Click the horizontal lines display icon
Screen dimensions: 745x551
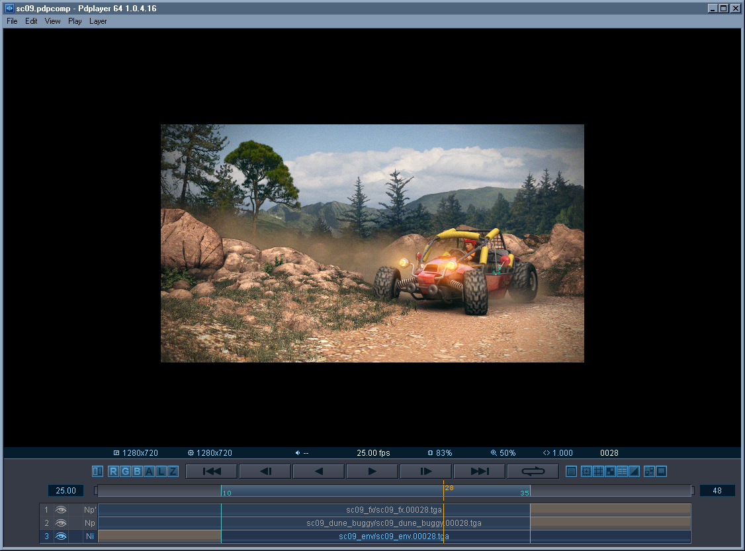622,471
